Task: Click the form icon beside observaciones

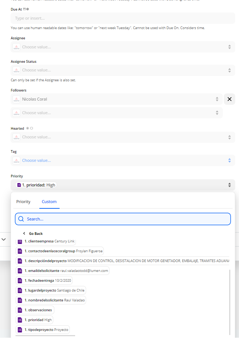Action: pos(20,310)
